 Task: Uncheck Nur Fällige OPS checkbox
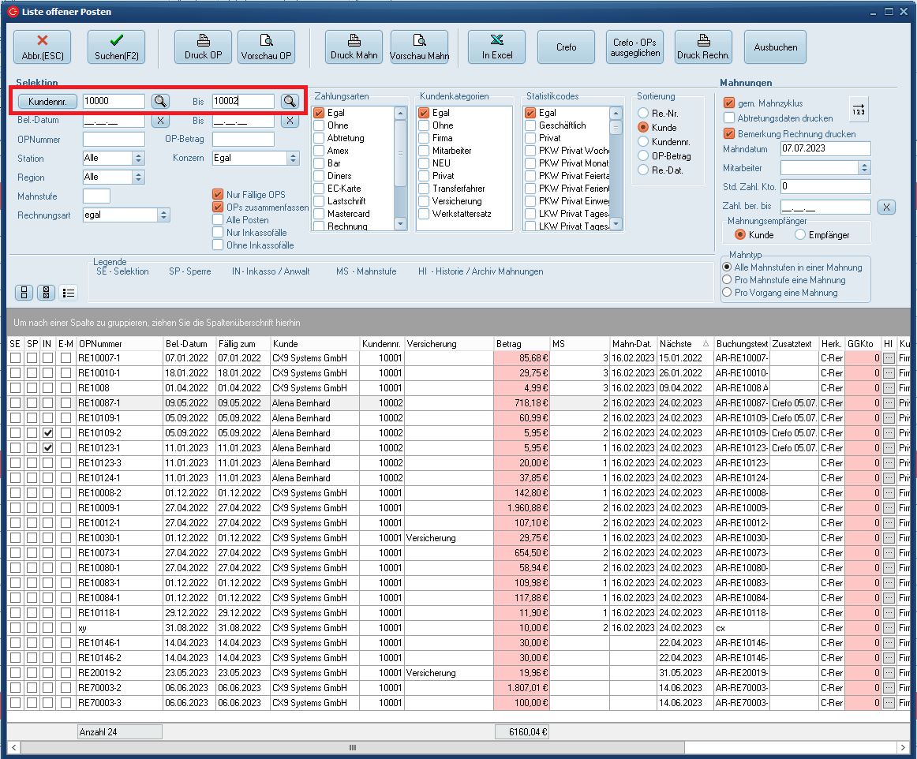(x=218, y=194)
